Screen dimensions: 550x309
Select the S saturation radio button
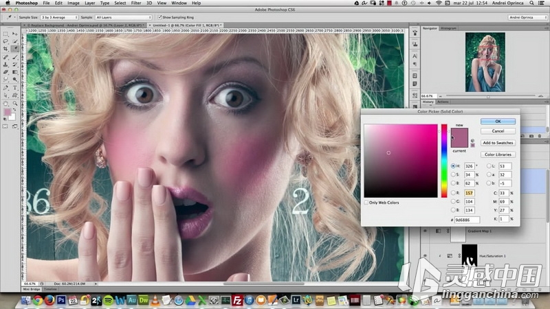coord(453,174)
